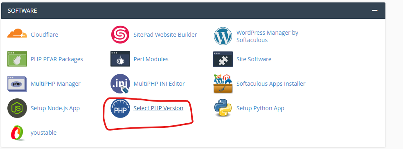Open the Site Software link
The image size is (403, 149).
click(x=254, y=59)
